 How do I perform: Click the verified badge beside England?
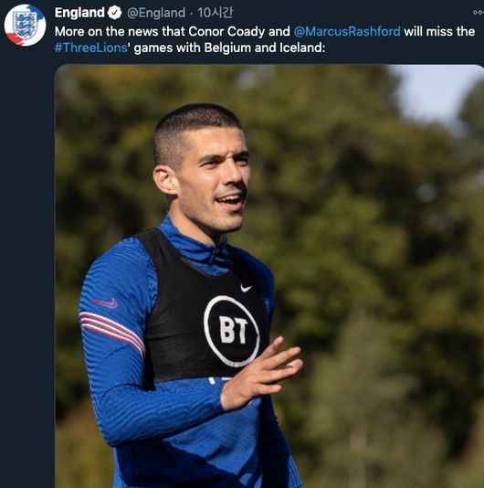[x=114, y=13]
